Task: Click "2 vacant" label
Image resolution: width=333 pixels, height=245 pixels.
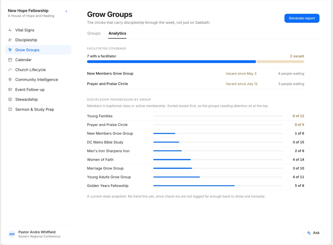Action: click(x=297, y=56)
